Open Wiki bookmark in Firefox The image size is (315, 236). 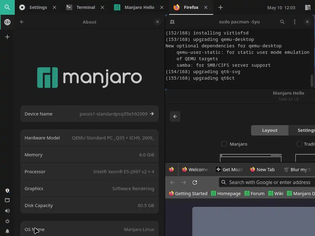[x=276, y=194]
